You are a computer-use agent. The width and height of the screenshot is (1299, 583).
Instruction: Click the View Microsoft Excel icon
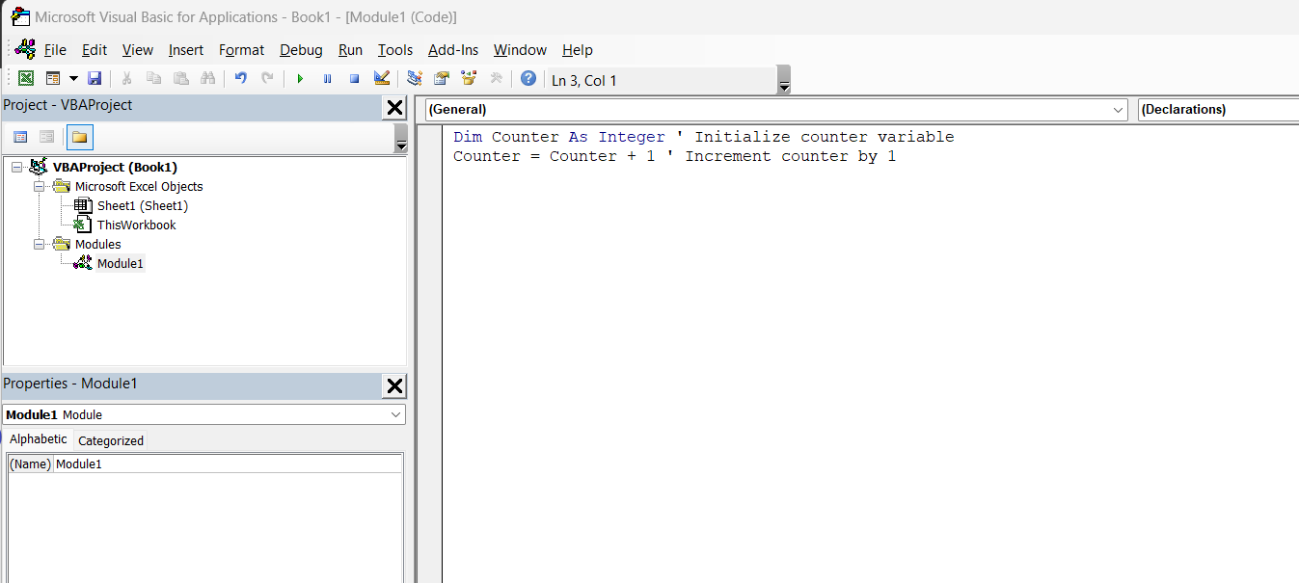point(26,79)
